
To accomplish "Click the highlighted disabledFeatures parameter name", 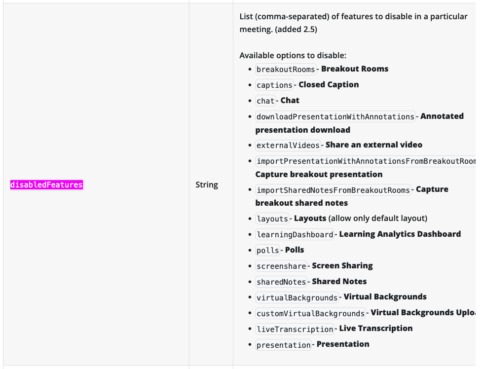I will click(x=46, y=185).
